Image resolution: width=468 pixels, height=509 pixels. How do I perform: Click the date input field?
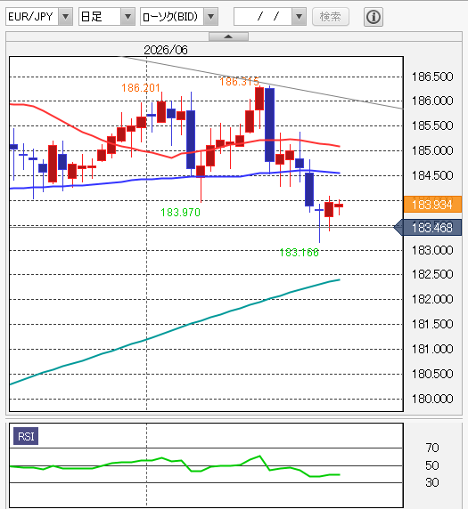click(x=263, y=17)
